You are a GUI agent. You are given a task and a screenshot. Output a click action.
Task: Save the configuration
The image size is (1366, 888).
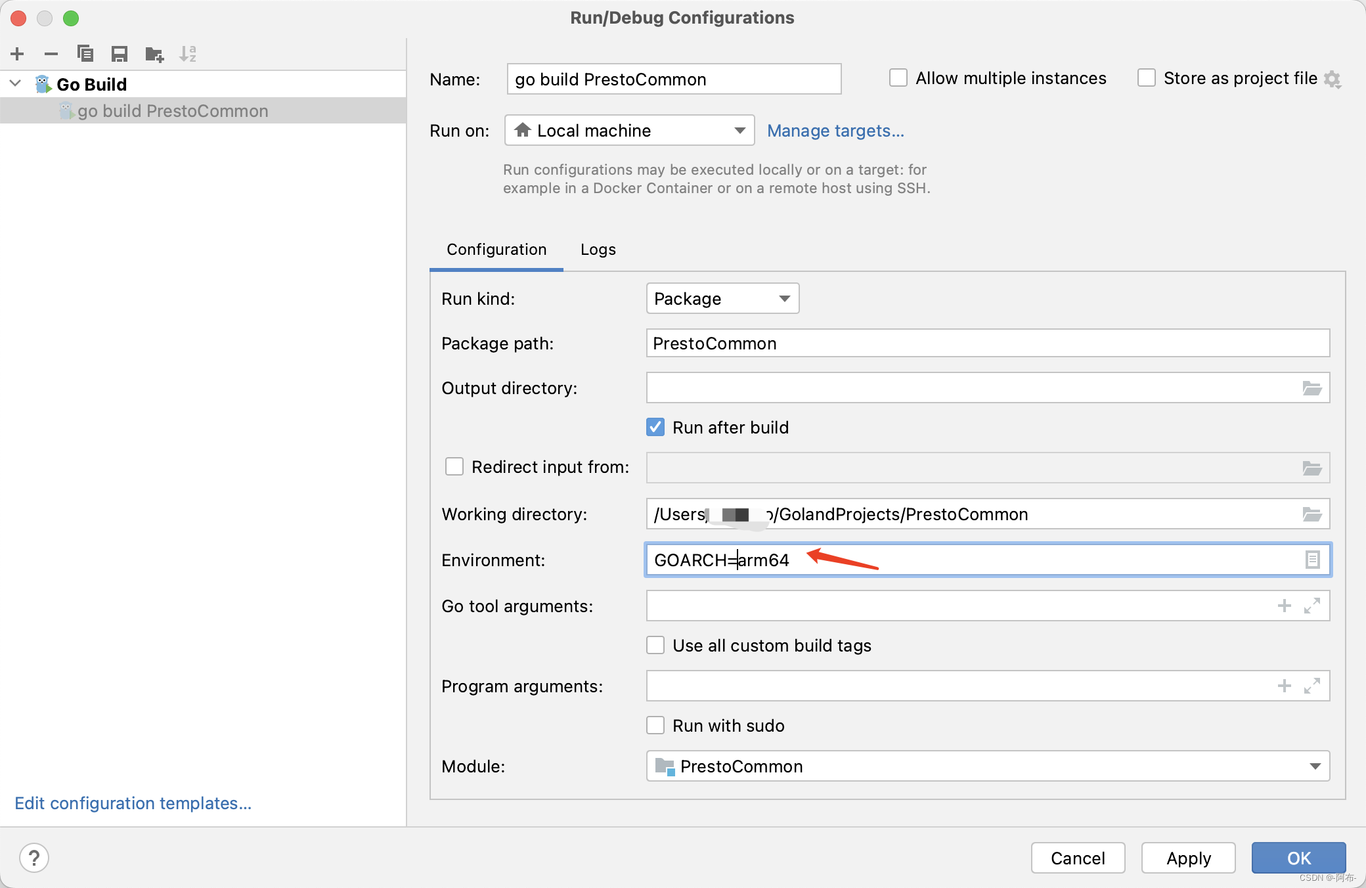(120, 53)
